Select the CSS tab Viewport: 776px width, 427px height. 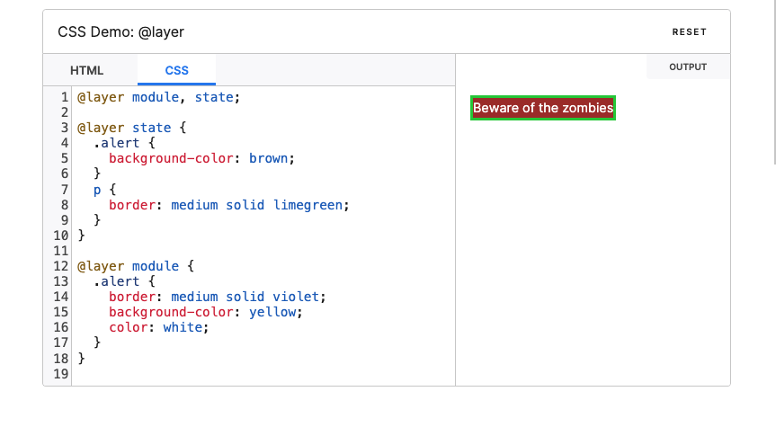[x=176, y=70]
